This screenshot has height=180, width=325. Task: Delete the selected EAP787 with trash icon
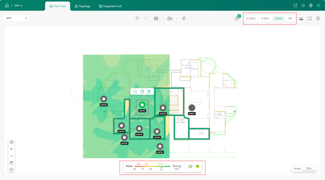[149, 92]
